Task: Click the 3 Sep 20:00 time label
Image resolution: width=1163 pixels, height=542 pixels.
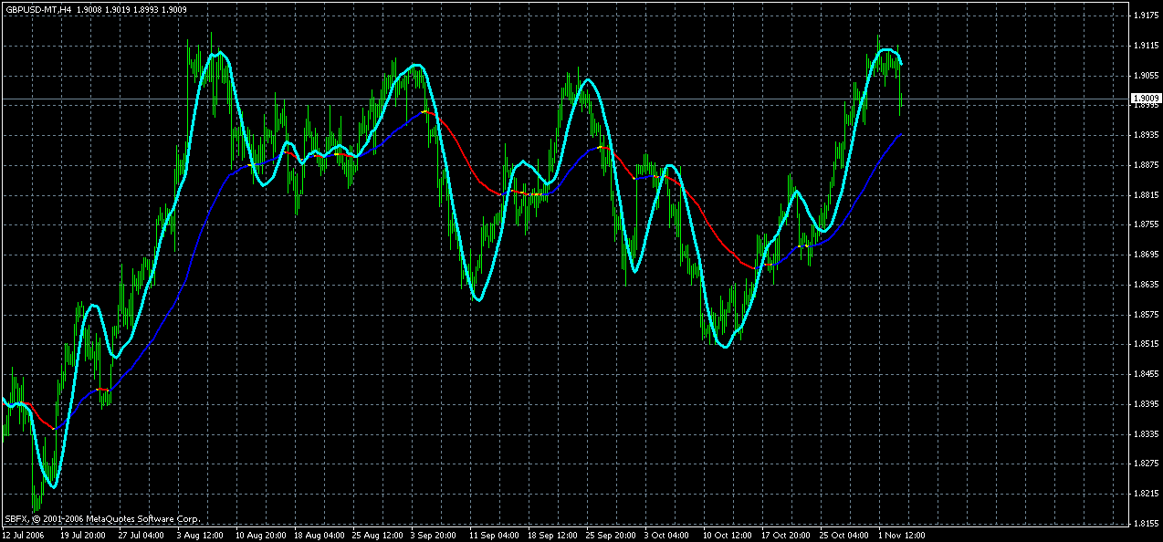Action: pyautogui.click(x=435, y=535)
